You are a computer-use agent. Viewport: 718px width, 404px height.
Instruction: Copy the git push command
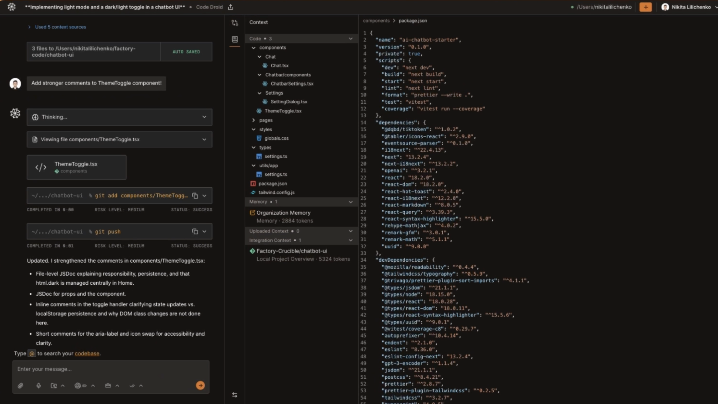click(x=195, y=232)
